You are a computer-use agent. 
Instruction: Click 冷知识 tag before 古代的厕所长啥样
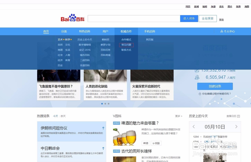click(x=116, y=151)
